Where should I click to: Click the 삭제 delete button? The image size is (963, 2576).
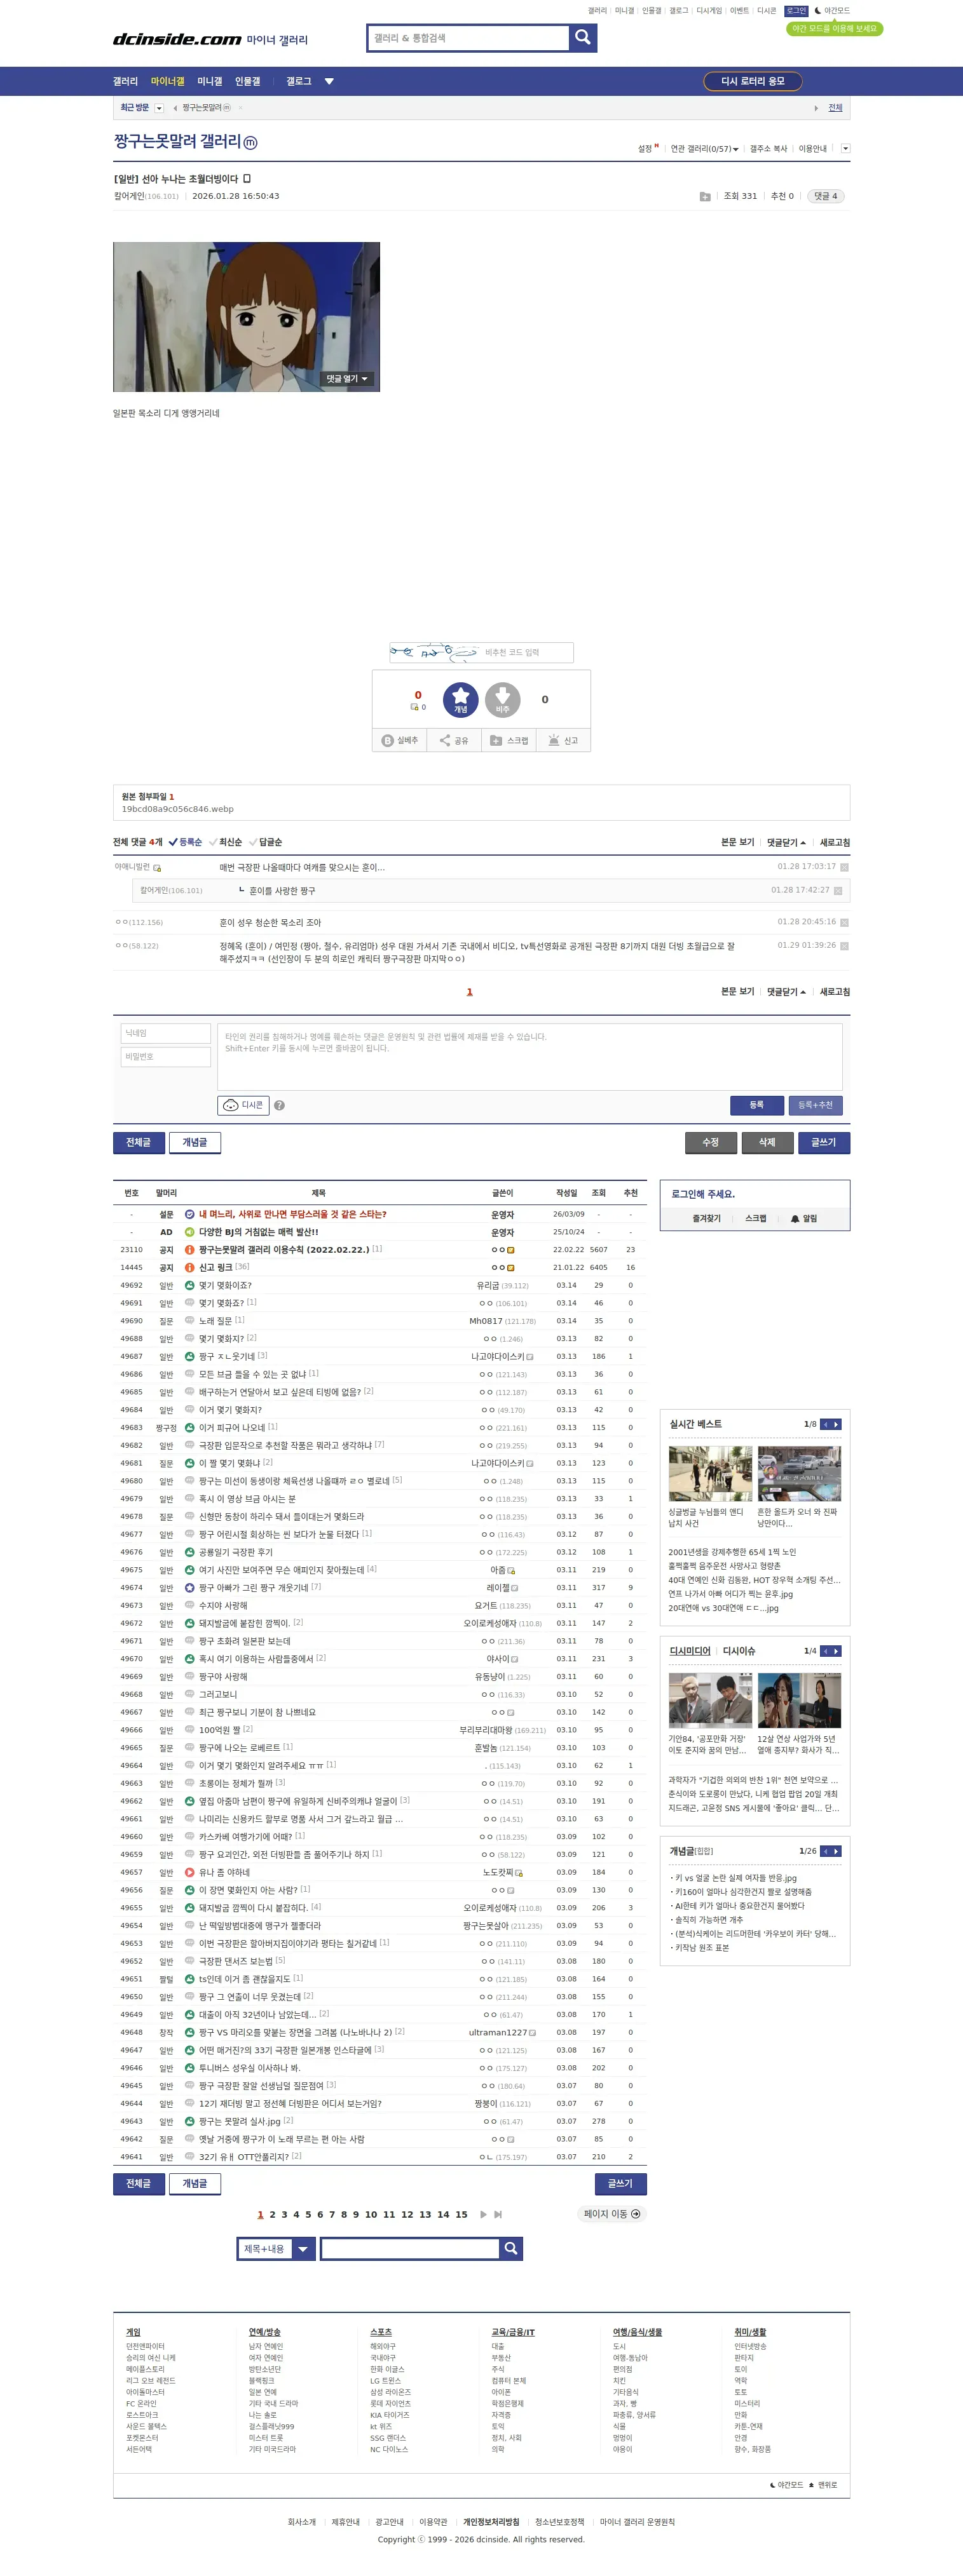[x=767, y=1142]
